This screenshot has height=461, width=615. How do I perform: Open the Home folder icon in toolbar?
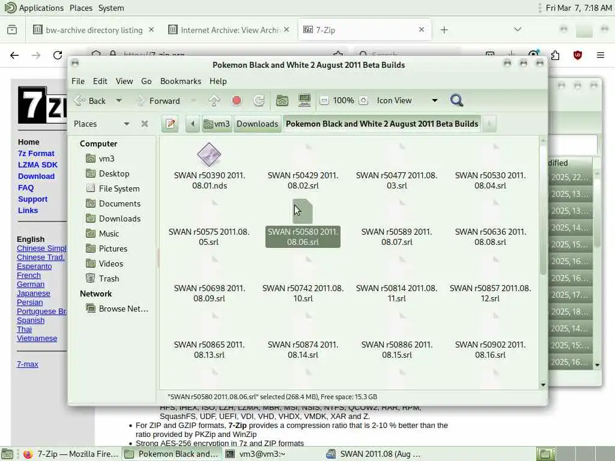click(x=282, y=101)
